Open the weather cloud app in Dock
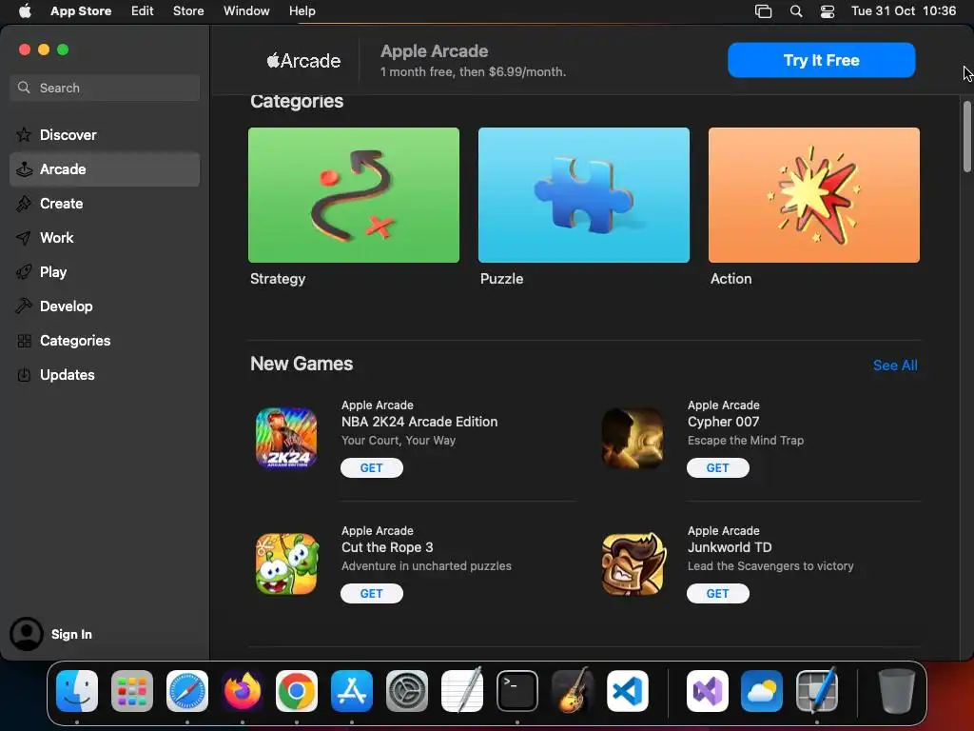 (762, 691)
